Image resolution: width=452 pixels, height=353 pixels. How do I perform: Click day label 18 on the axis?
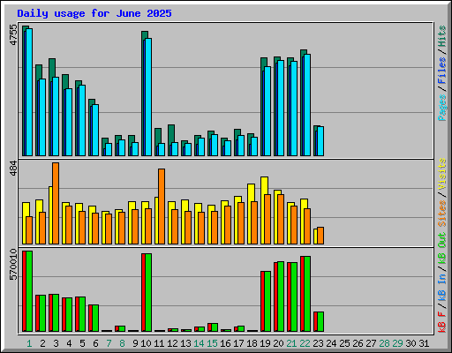pos(252,343)
